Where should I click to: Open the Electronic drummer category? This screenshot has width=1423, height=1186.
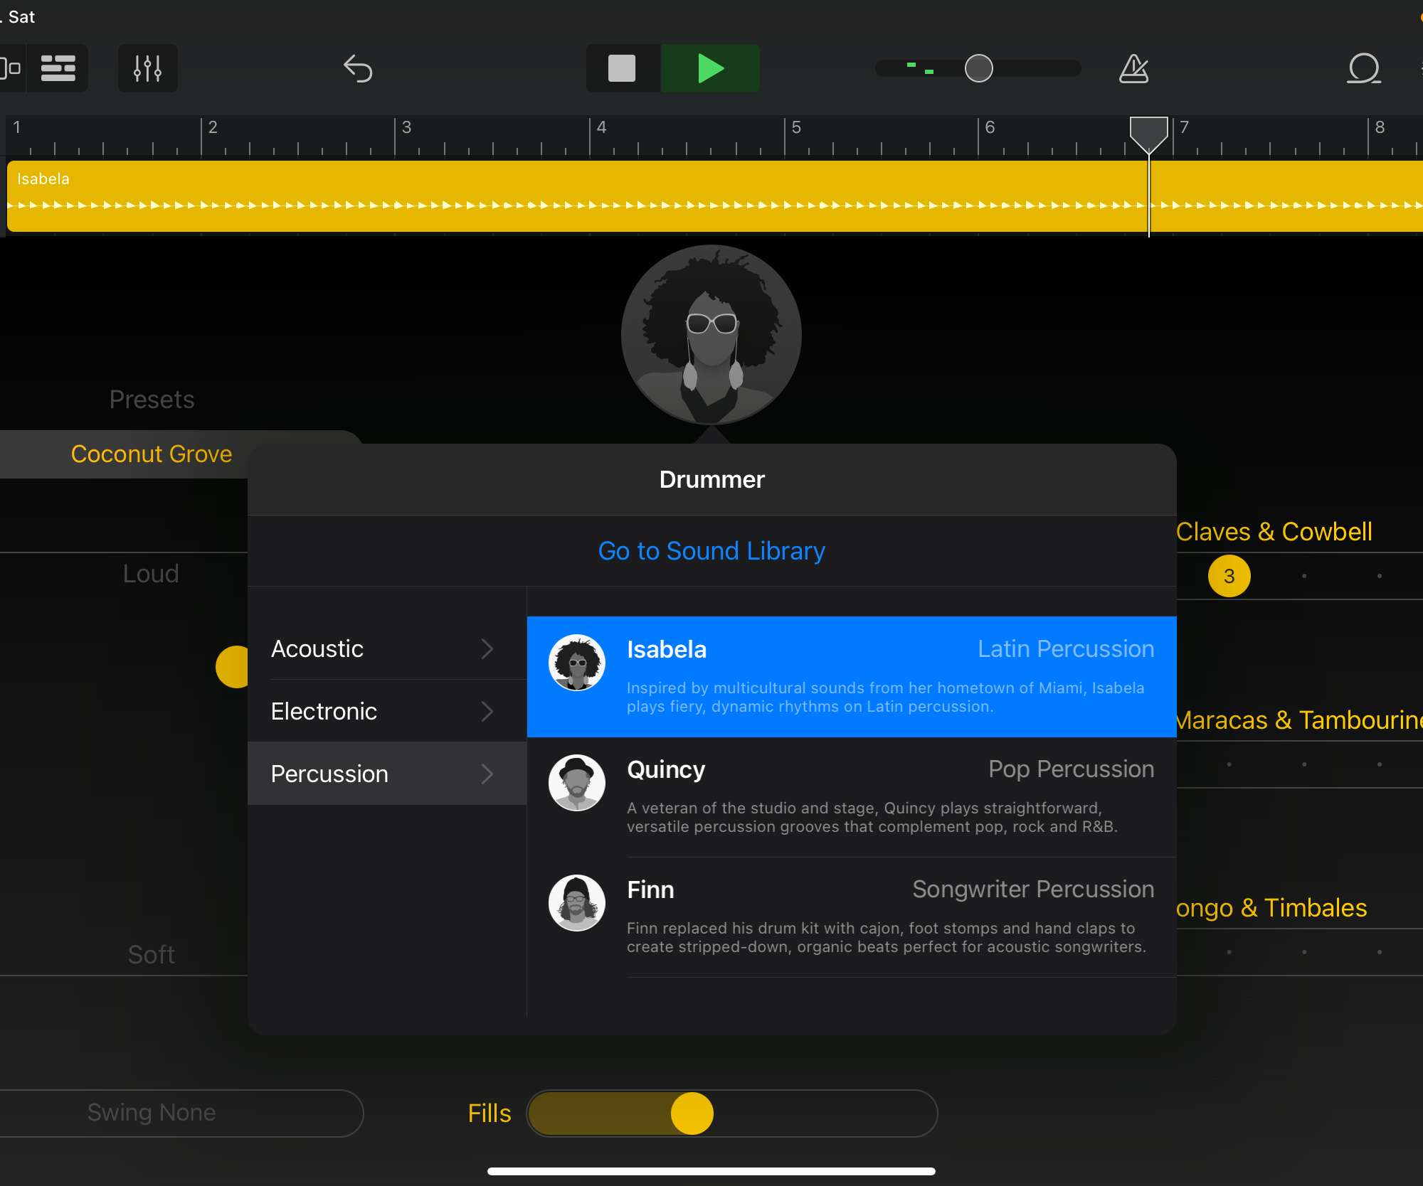pos(387,711)
